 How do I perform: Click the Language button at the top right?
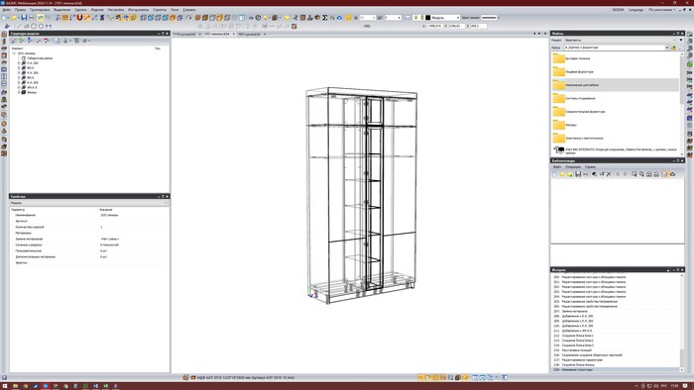click(636, 9)
